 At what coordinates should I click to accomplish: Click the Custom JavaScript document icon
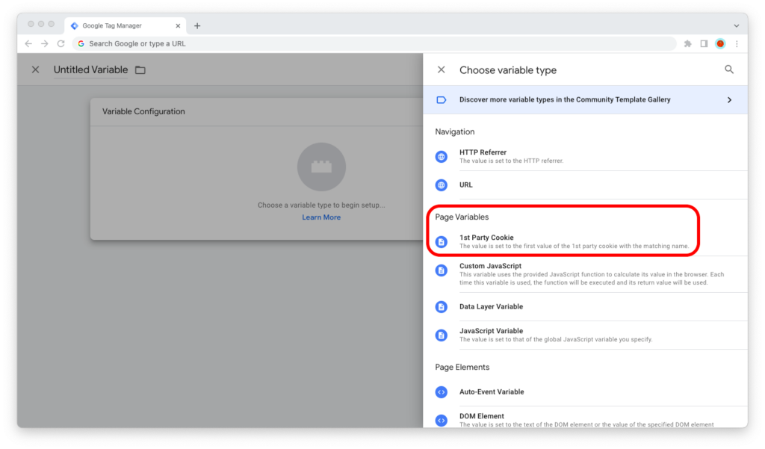(x=442, y=270)
